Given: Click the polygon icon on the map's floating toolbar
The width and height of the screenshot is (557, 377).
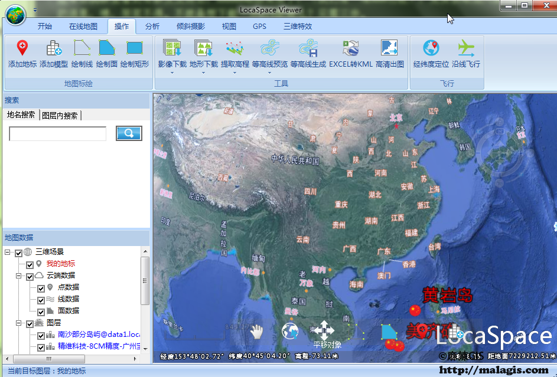Looking at the screenshot, I should pos(389,331).
